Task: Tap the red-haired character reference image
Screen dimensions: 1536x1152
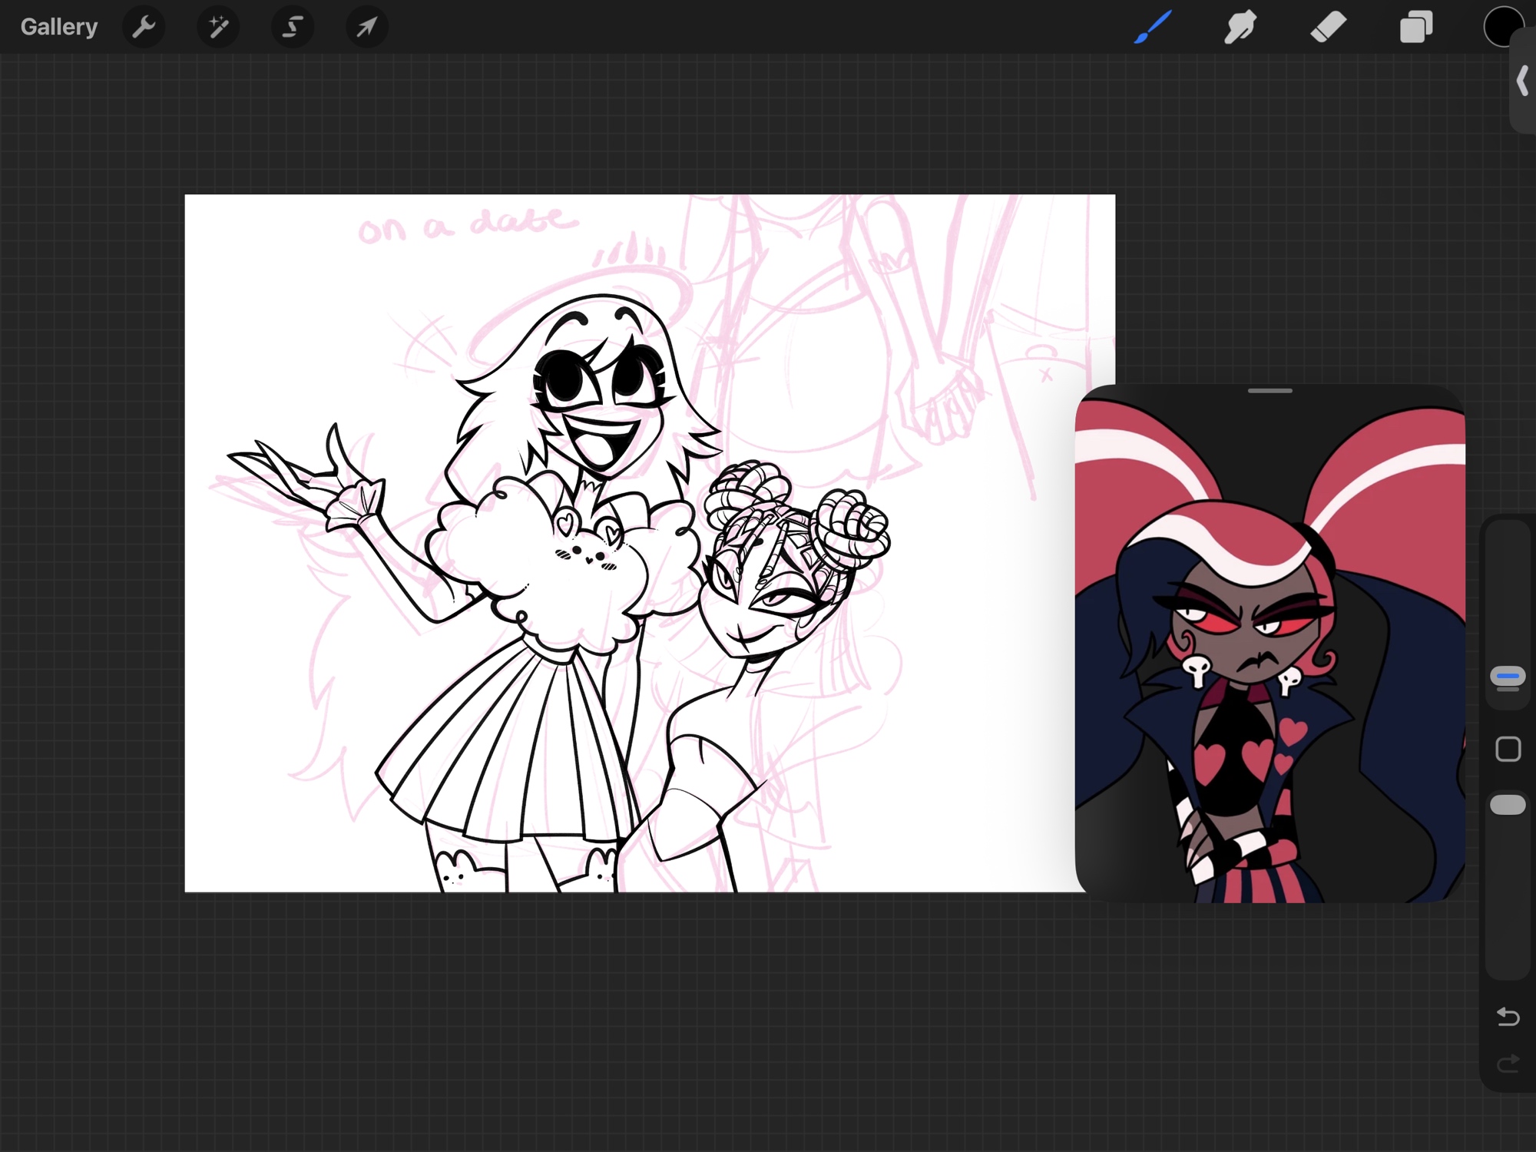Action: (1270, 653)
